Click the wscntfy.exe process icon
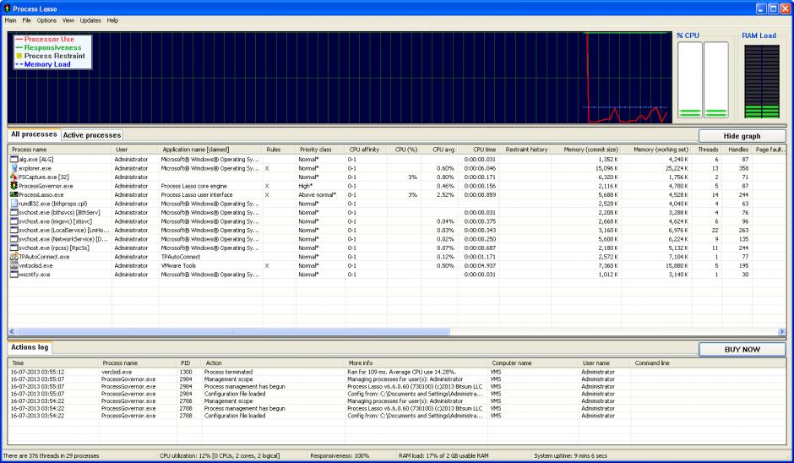794x463 pixels. coord(14,275)
